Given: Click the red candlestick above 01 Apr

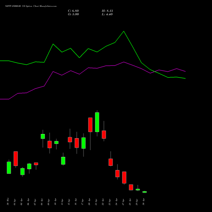Looking at the screenshot, I should pyautogui.click(x=16, y=159).
